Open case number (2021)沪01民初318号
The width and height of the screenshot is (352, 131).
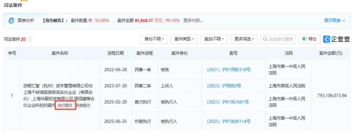(x=228, y=69)
